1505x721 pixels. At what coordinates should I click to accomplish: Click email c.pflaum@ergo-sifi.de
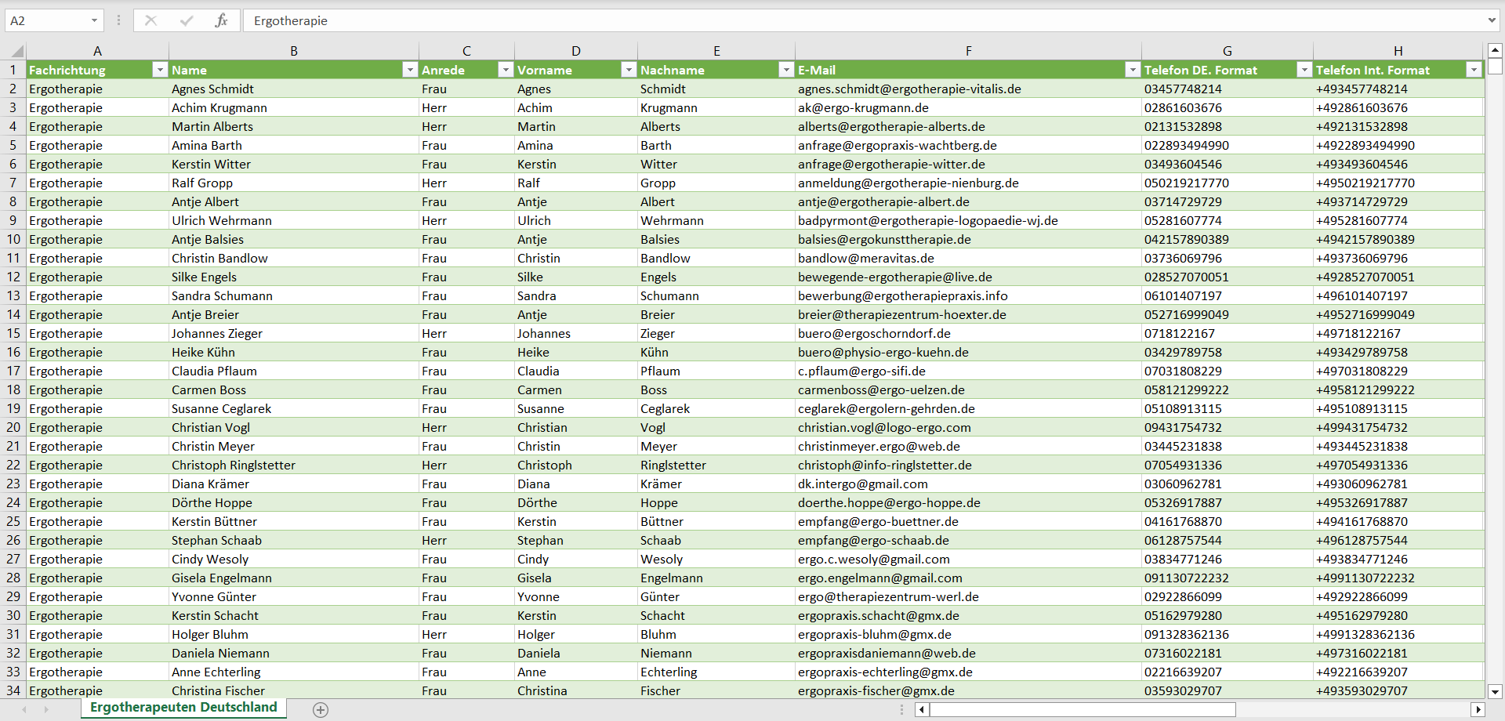[x=969, y=371]
